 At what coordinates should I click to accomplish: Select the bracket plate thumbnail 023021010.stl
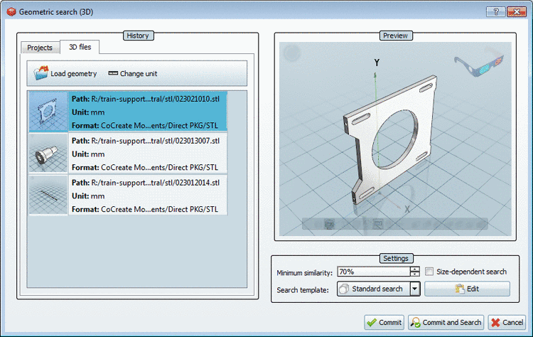[x=48, y=112]
